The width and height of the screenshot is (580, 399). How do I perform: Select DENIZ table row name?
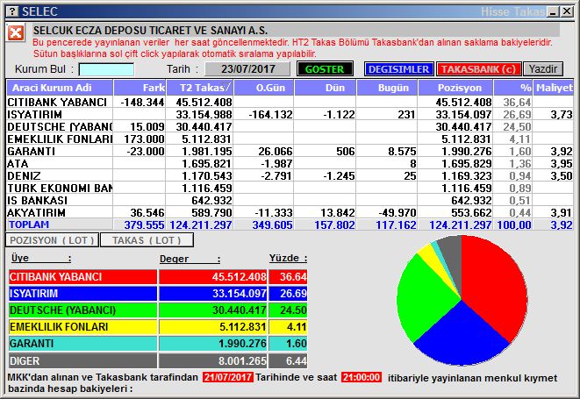[x=24, y=175]
